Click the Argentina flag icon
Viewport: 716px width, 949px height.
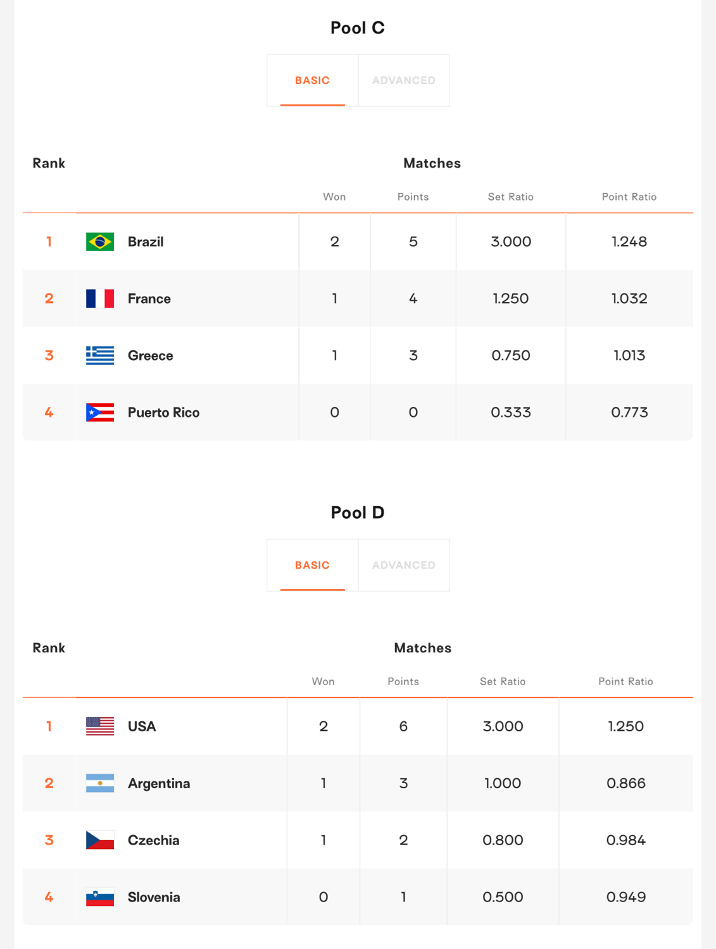click(100, 783)
